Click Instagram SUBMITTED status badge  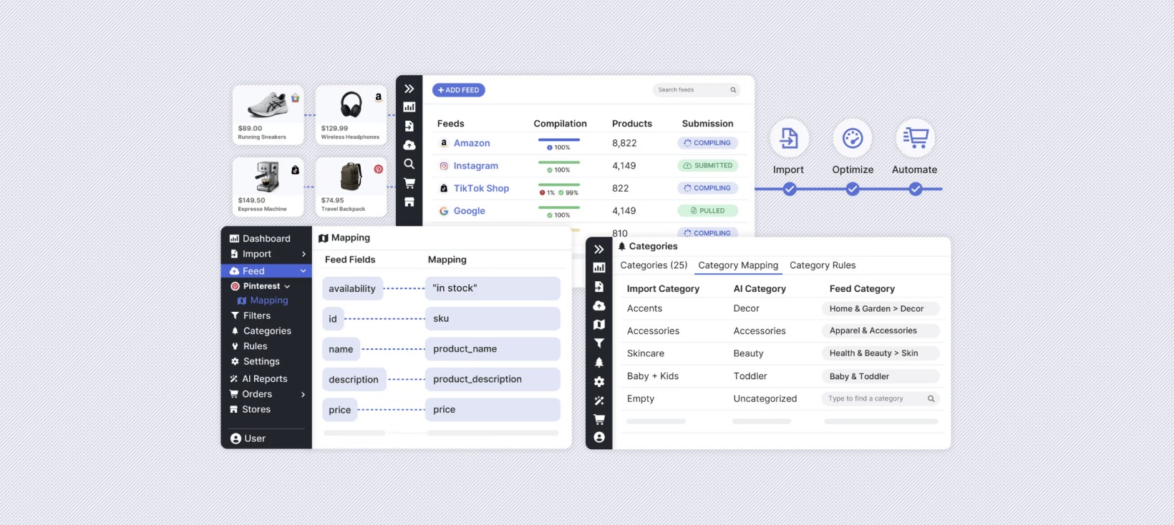(708, 165)
